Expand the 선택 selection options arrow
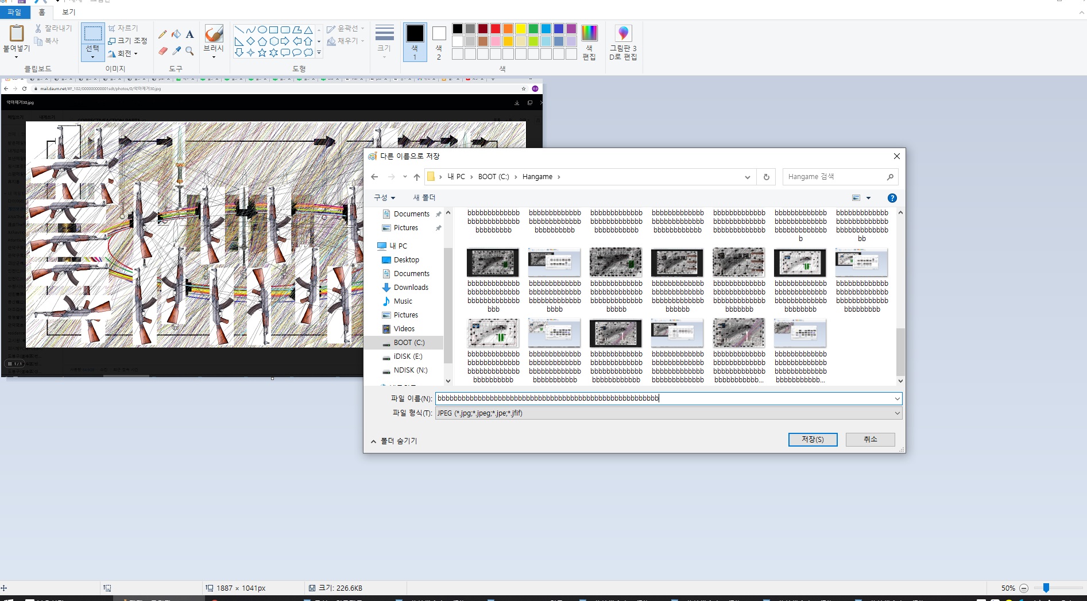 pyautogui.click(x=92, y=57)
